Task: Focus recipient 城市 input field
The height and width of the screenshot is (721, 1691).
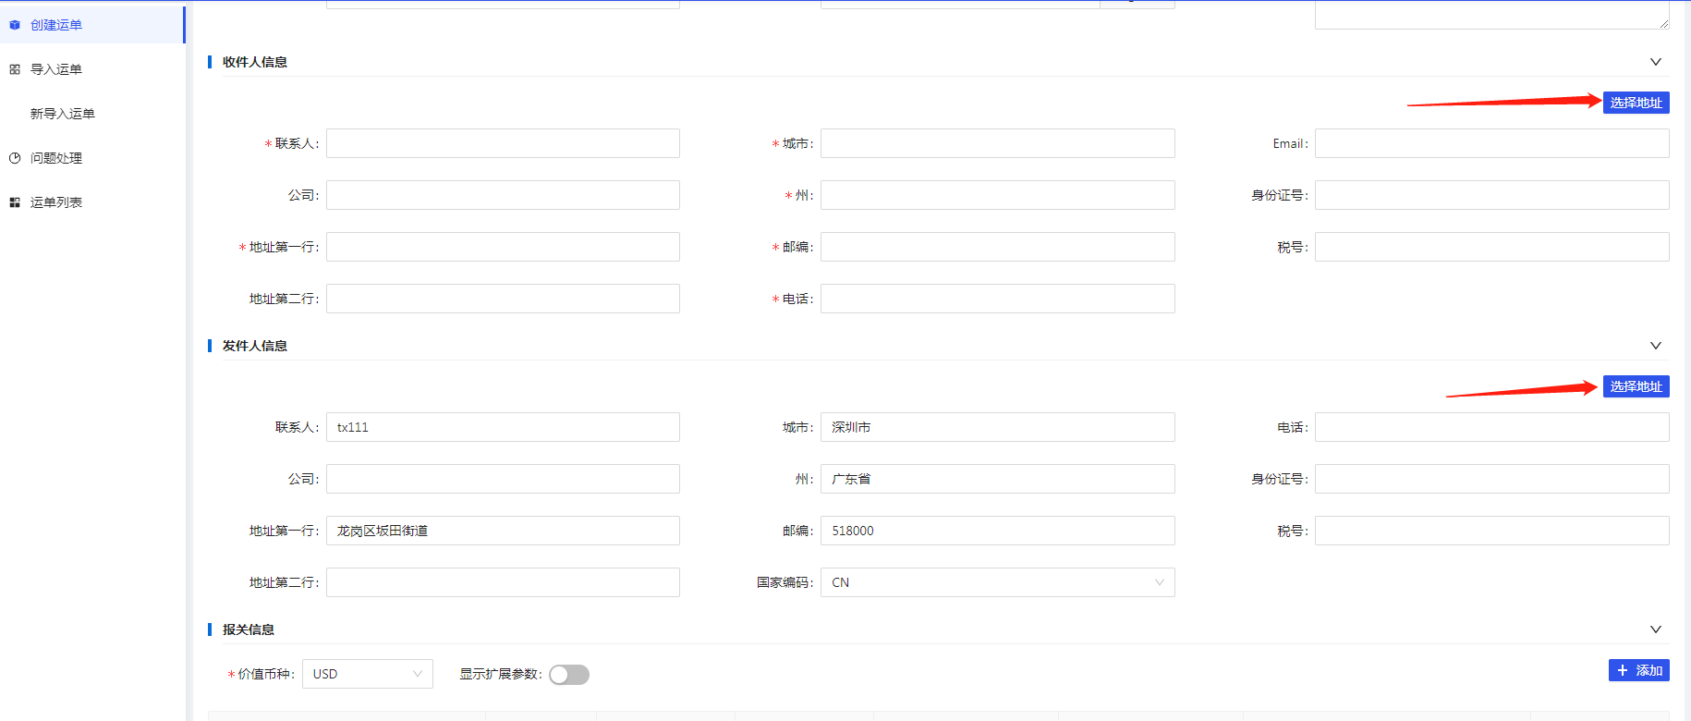Action: (998, 143)
